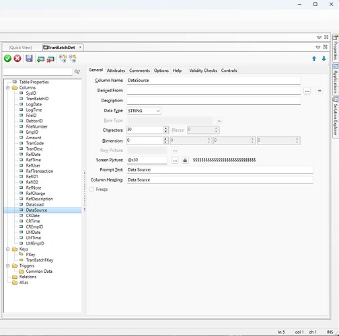Toggle the Freeze checkbox
This screenshot has width=339, height=336.
[91, 190]
